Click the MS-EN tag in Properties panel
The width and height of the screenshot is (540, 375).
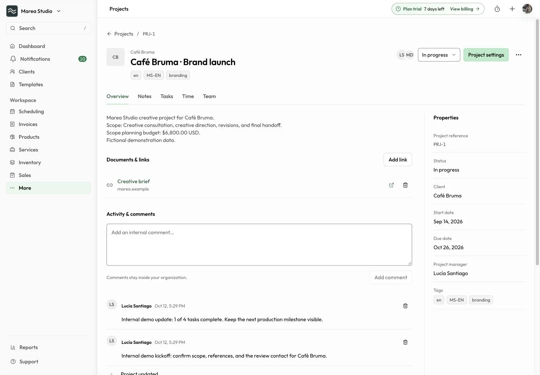[x=457, y=300]
